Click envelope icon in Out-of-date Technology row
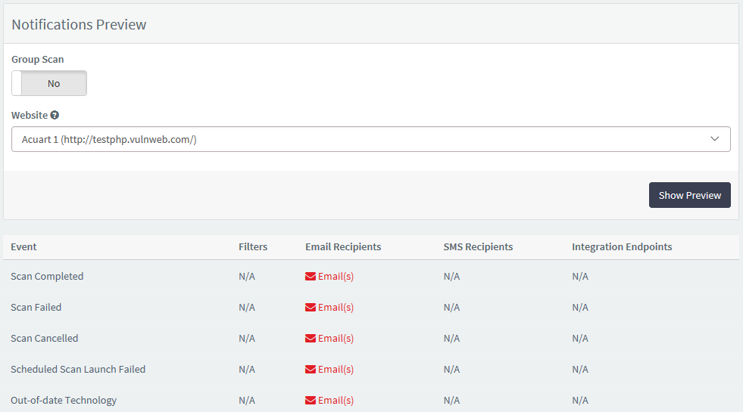743x412 pixels. click(311, 400)
